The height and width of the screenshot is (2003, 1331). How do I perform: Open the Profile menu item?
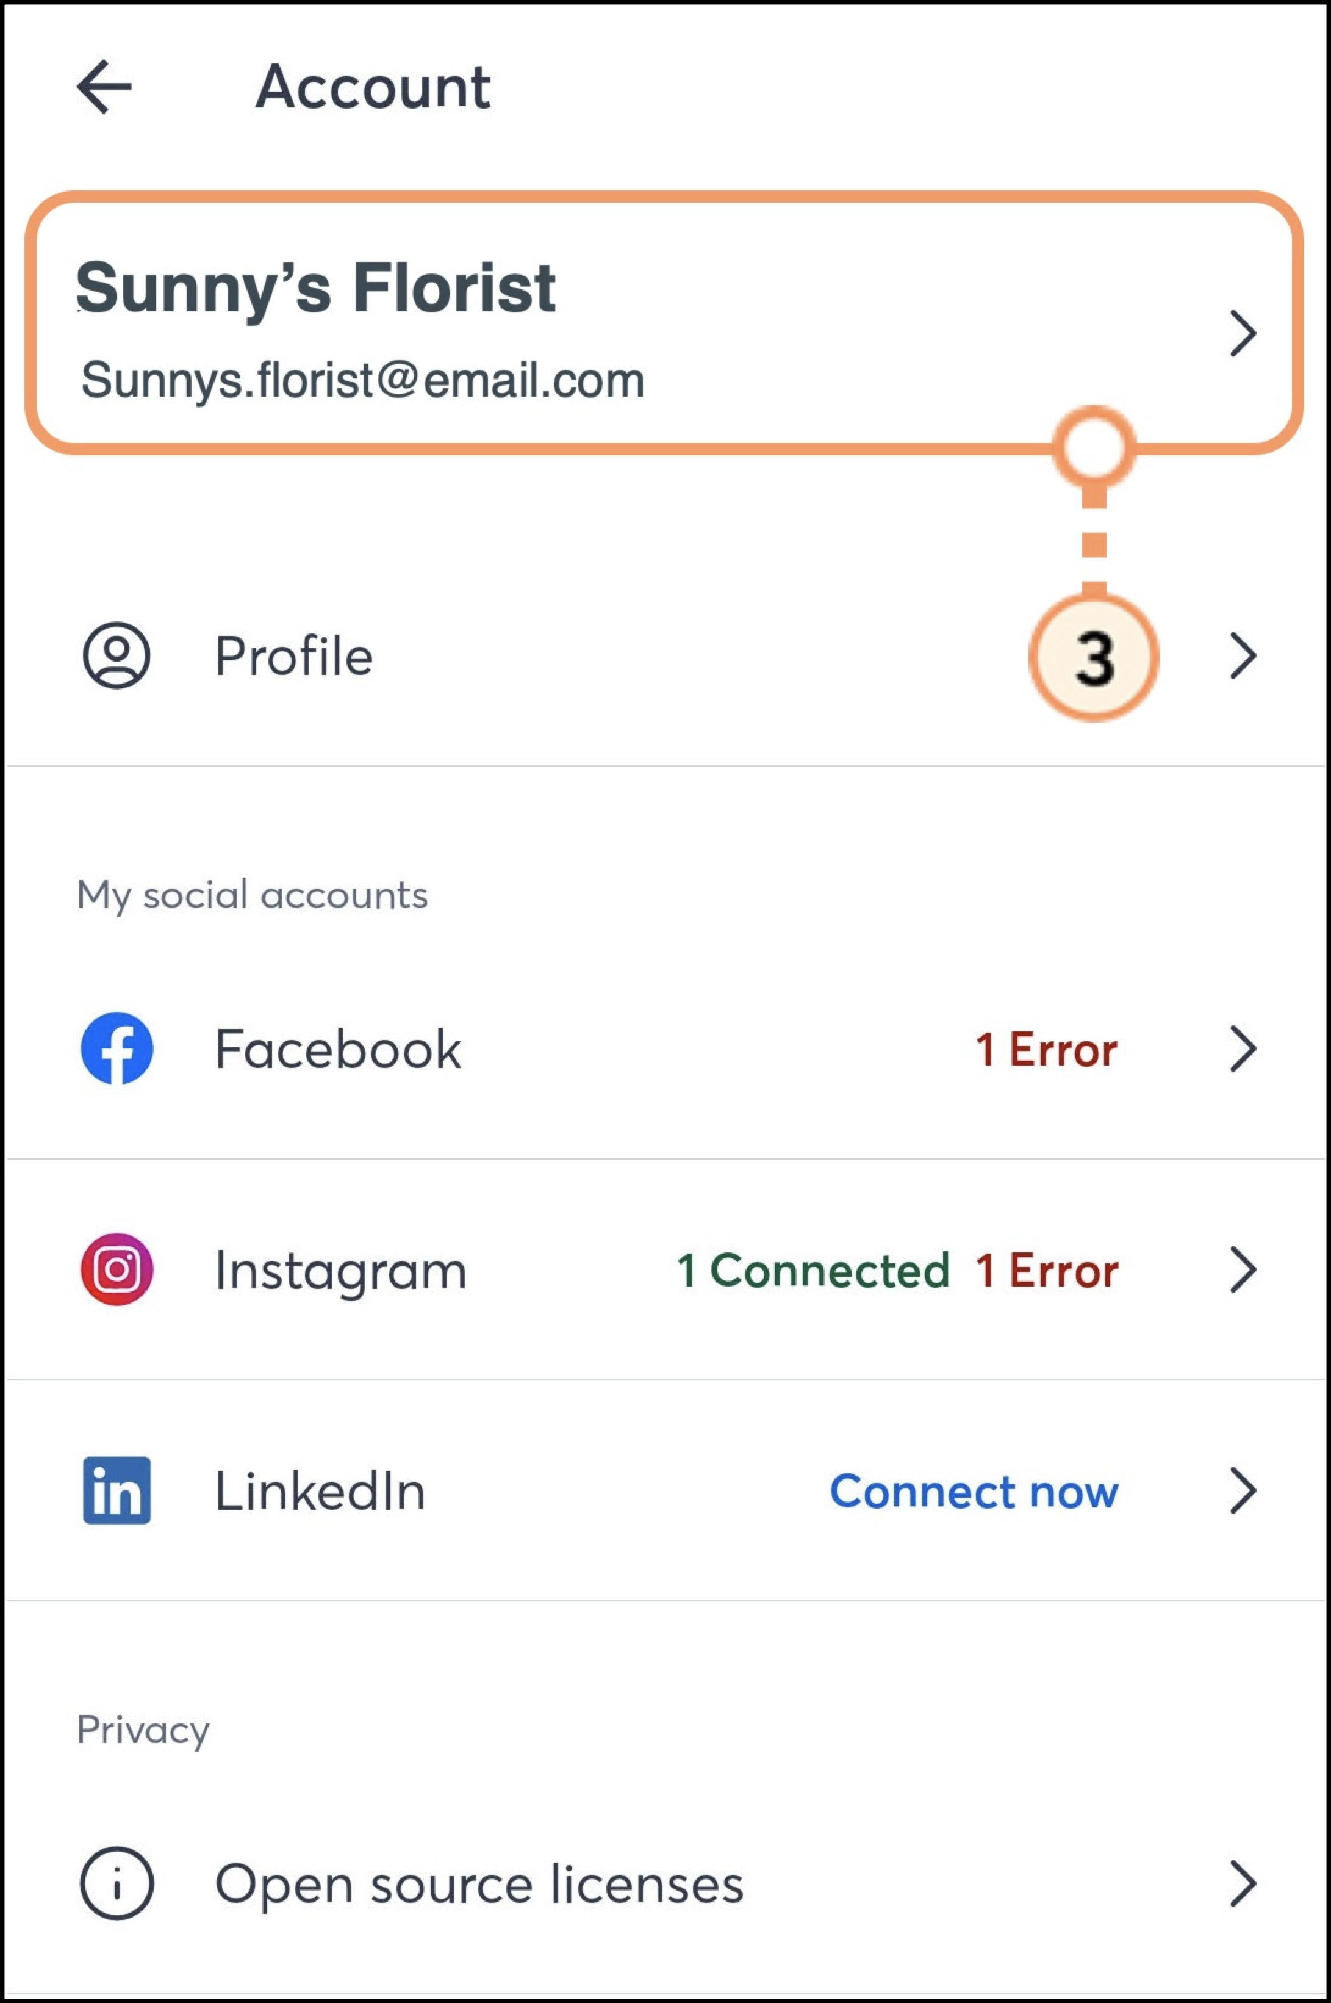(293, 656)
